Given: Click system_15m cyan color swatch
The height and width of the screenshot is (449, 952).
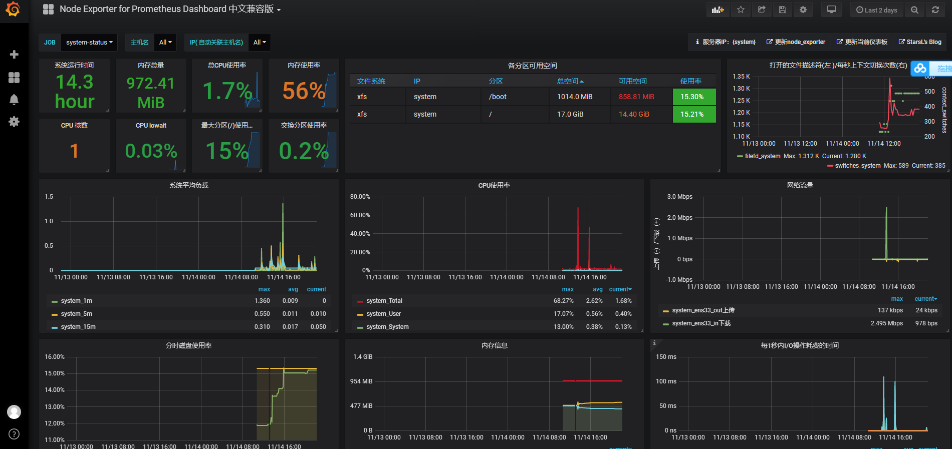Looking at the screenshot, I should click(55, 327).
